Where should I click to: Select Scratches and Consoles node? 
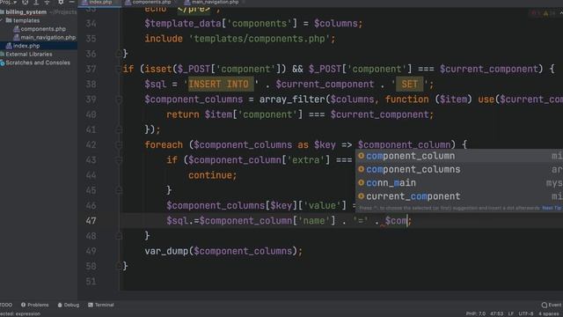[38, 63]
